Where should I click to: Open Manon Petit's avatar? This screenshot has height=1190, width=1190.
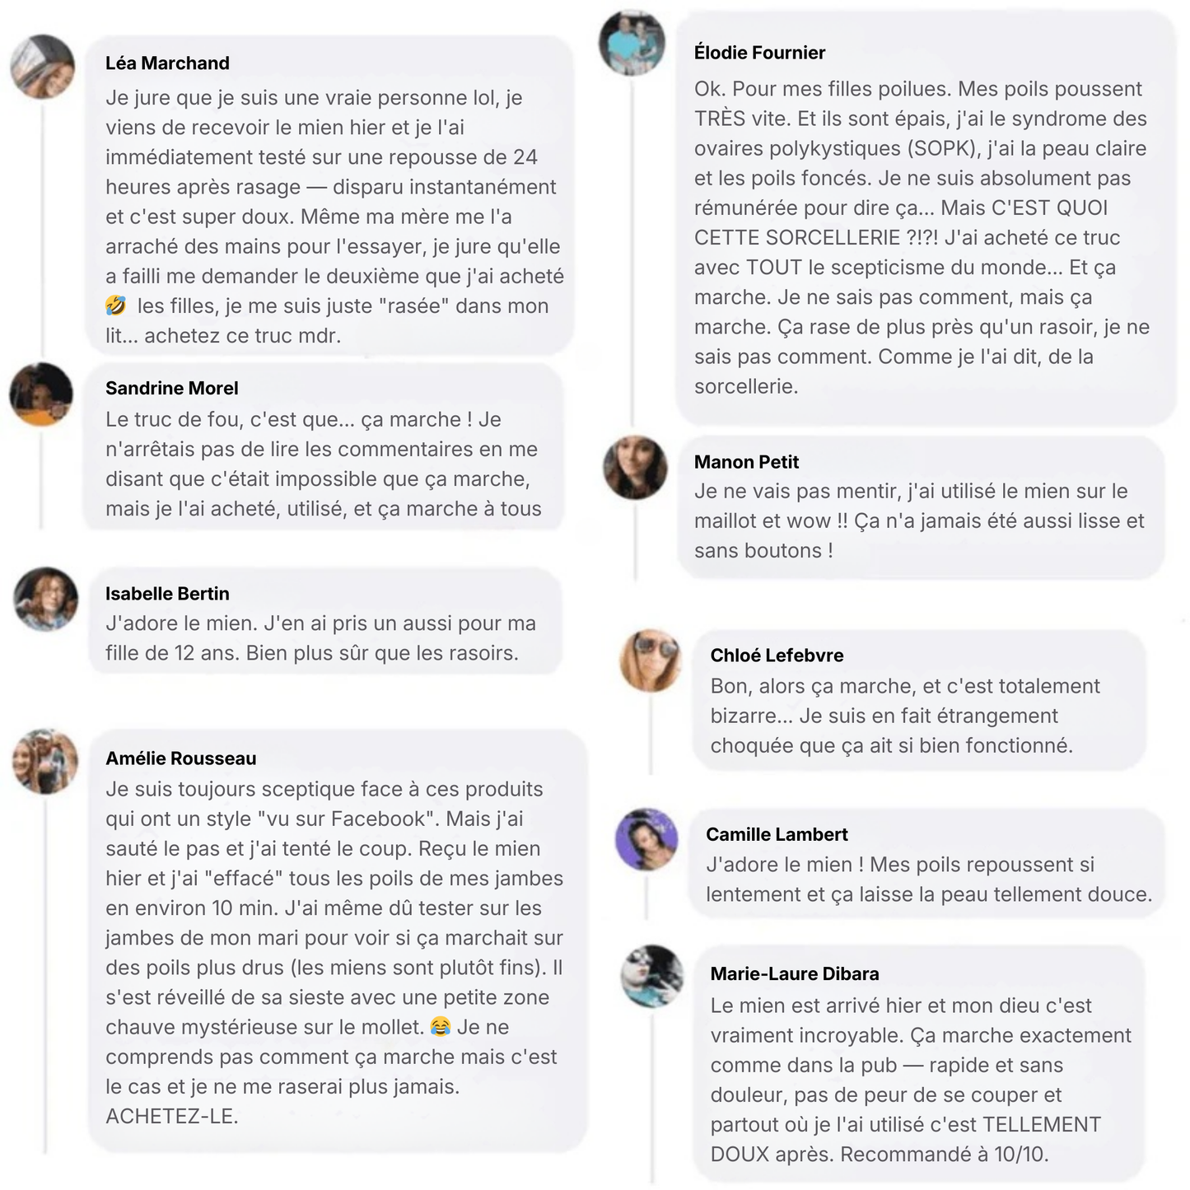(635, 467)
